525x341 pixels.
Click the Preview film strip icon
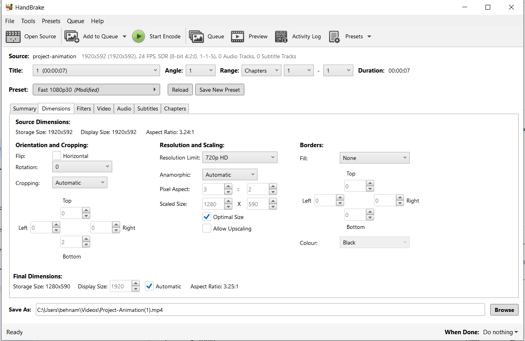(x=238, y=36)
